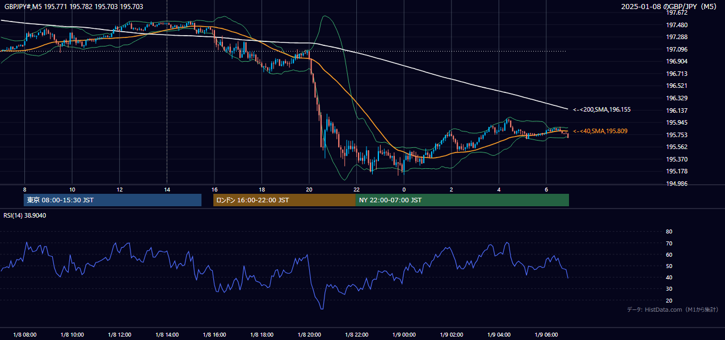
Task: Click hour label 10 under the price chart
Action: coord(72,189)
